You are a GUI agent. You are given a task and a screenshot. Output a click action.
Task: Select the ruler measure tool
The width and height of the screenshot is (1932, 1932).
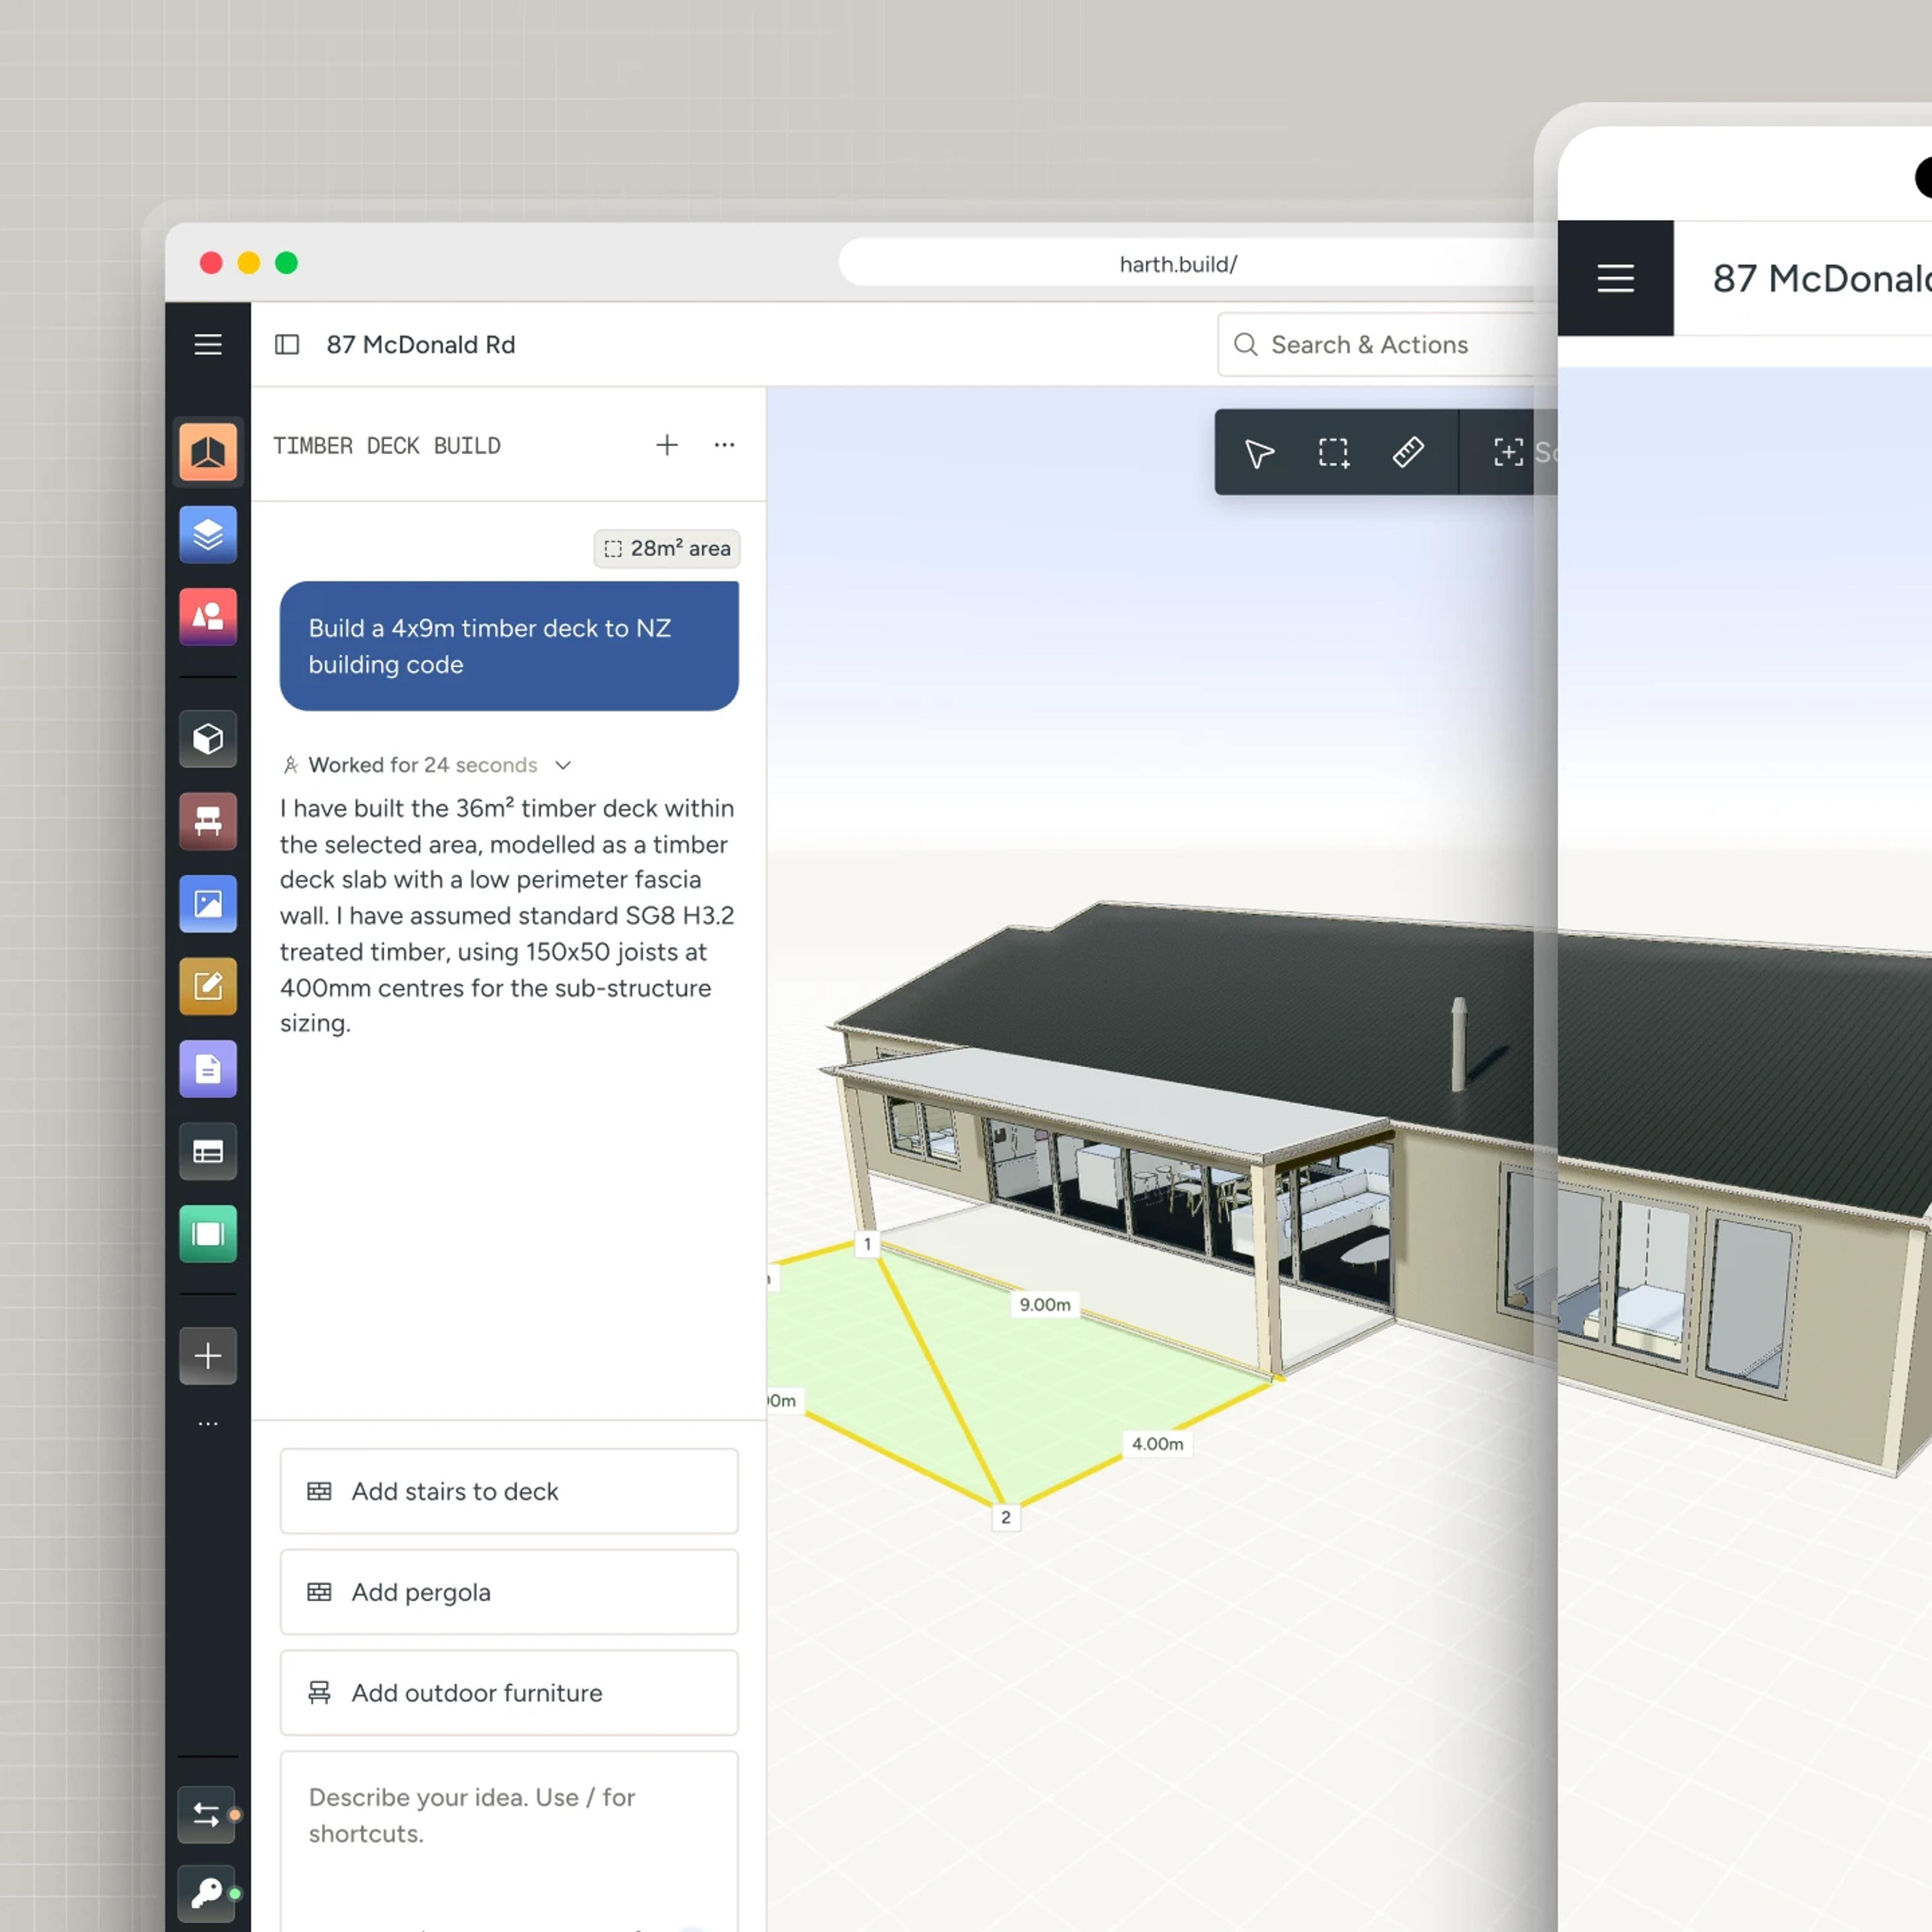click(1408, 453)
